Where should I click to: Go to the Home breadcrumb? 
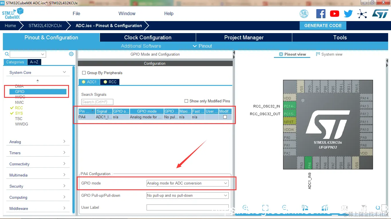pyautogui.click(x=10, y=25)
